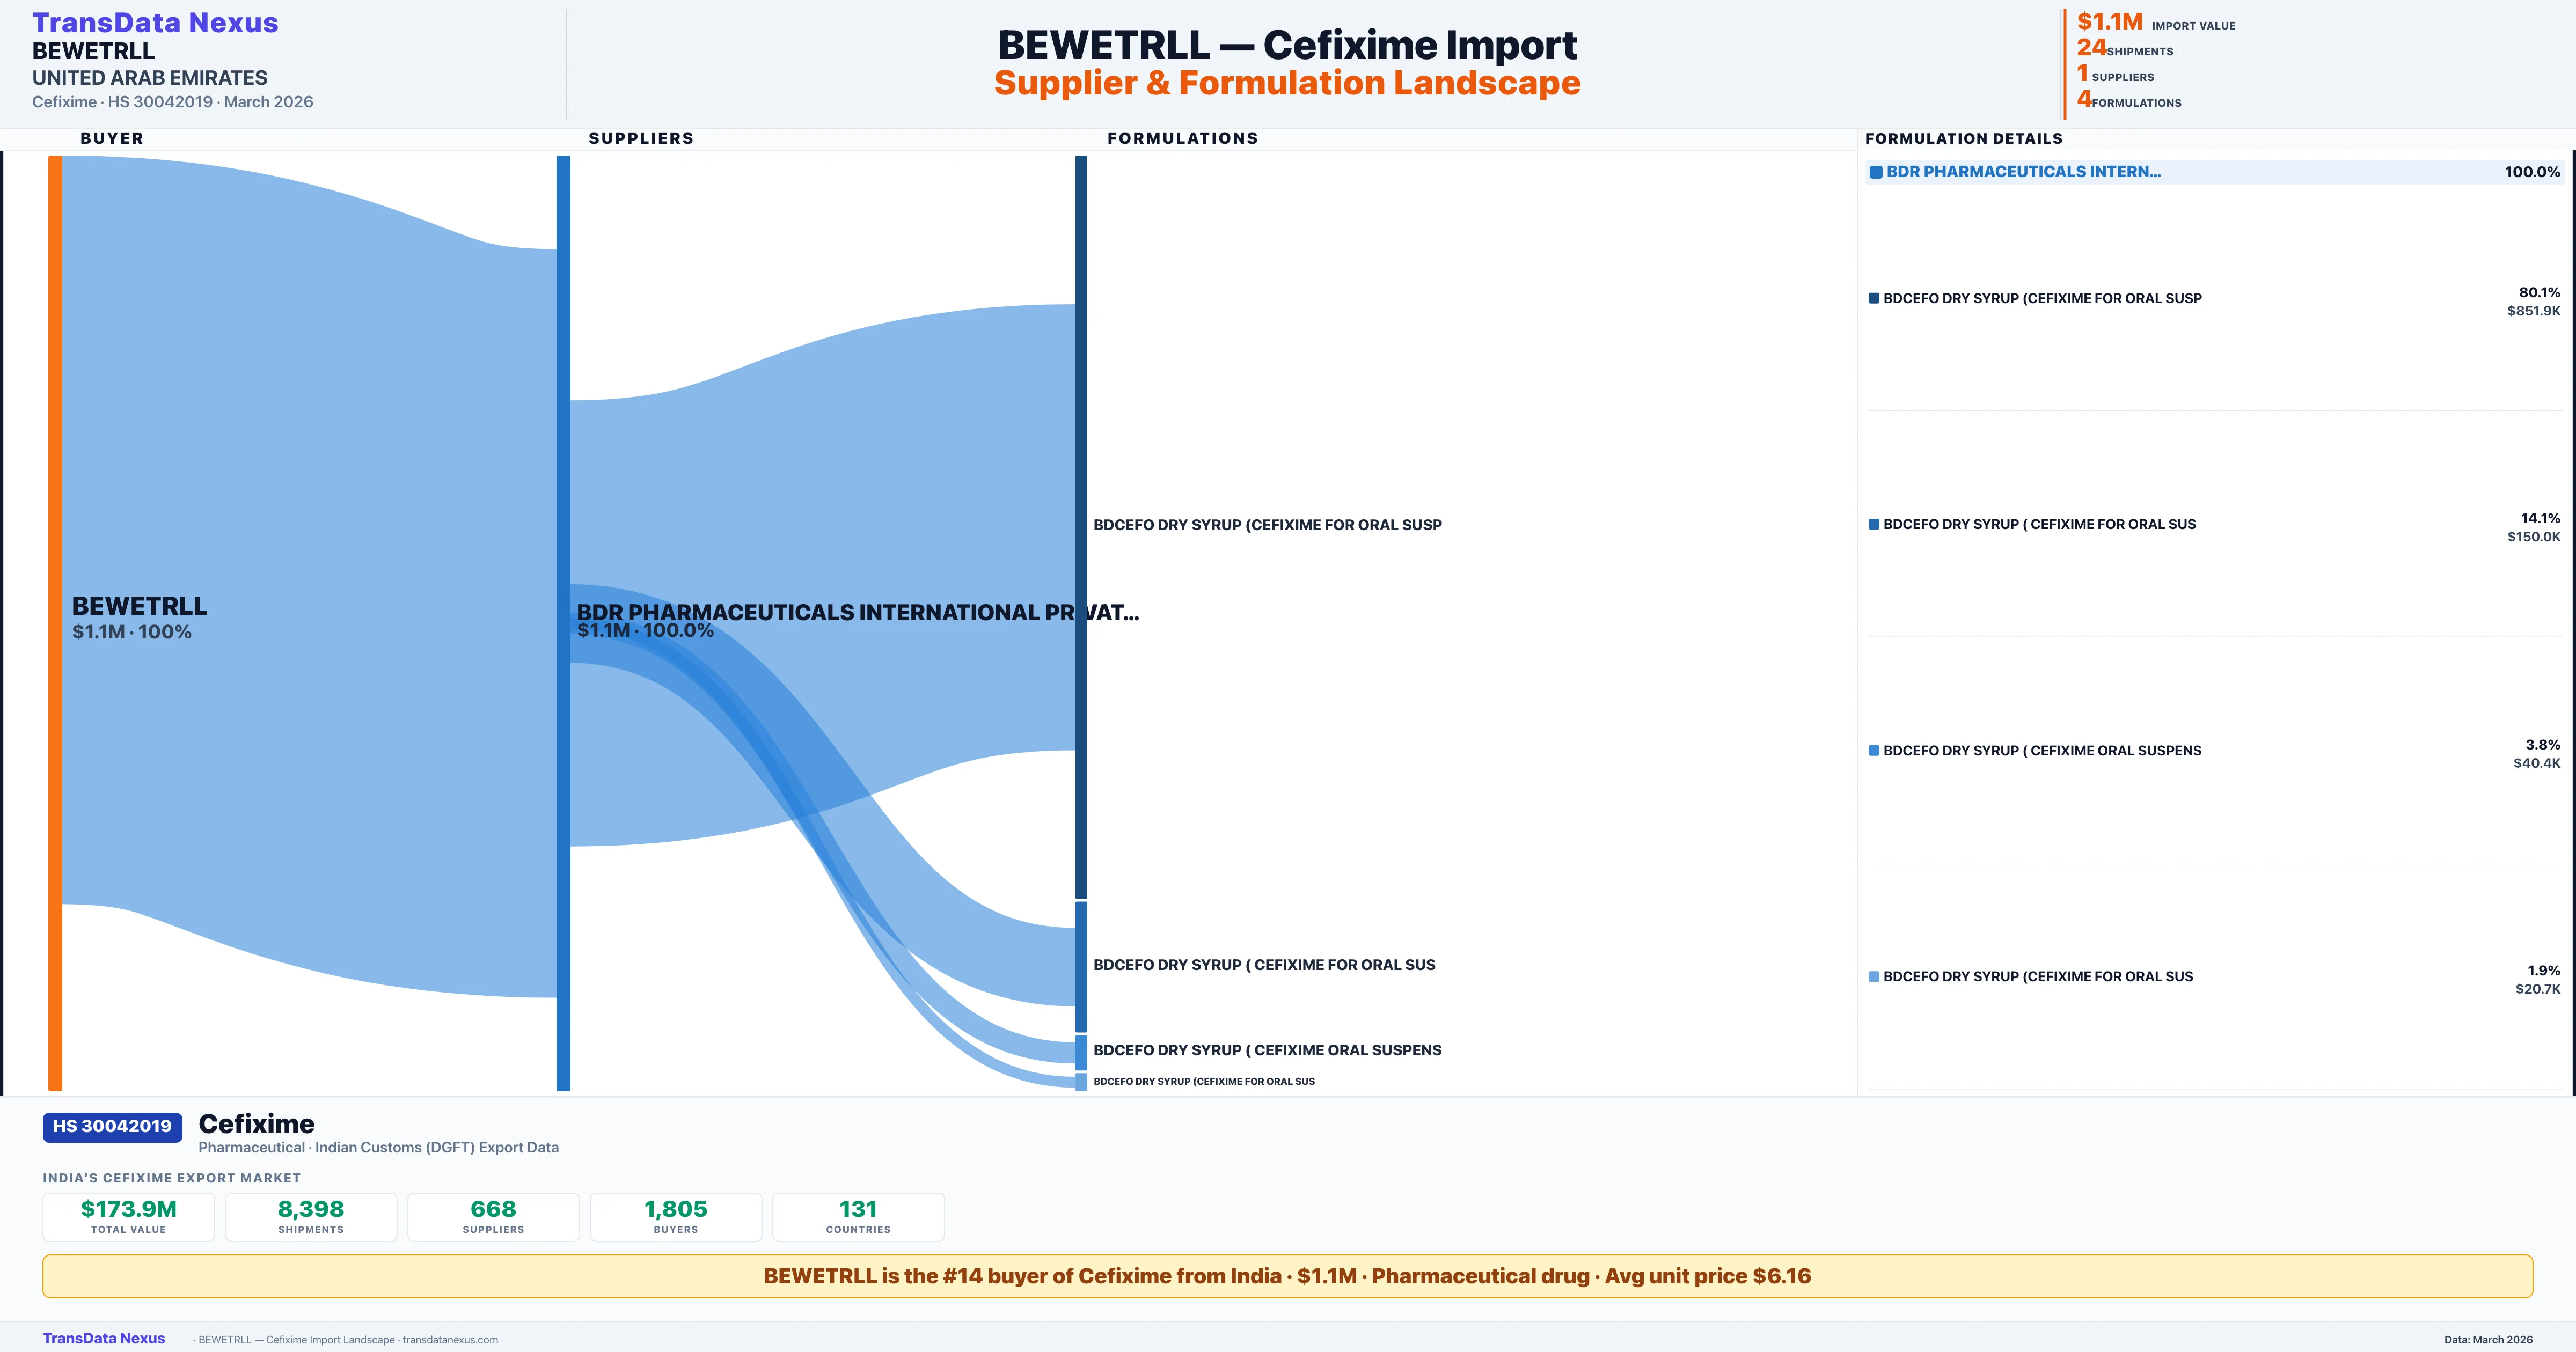Switch to the FORMULATIONS column header

coord(1183,138)
